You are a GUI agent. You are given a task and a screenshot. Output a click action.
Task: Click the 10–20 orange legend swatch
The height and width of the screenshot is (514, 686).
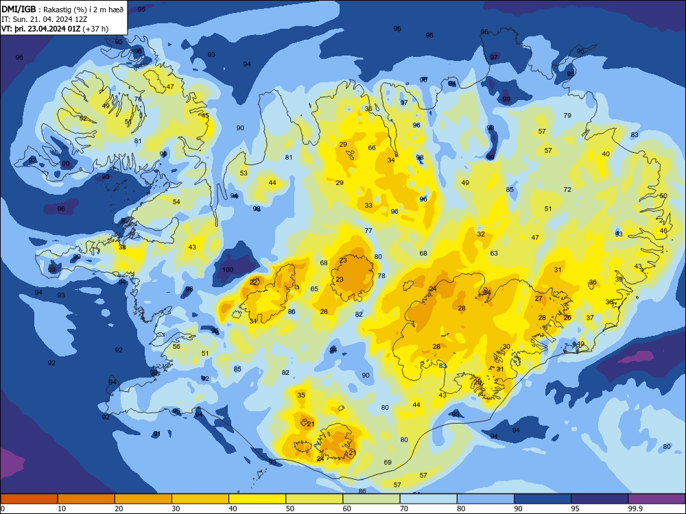[x=86, y=499]
